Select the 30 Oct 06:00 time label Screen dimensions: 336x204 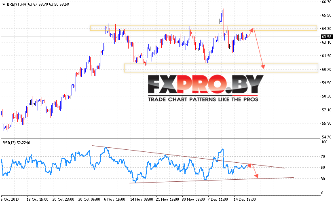click(89, 200)
